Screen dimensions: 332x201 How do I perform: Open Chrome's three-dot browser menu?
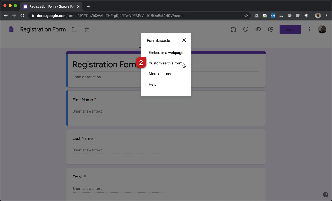click(x=326, y=16)
